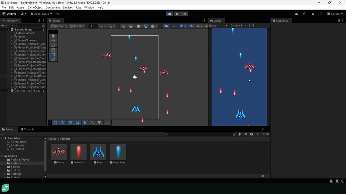Select the Rect Transform tool
This screenshot has height=194, width=346.
pyautogui.click(x=53, y=54)
